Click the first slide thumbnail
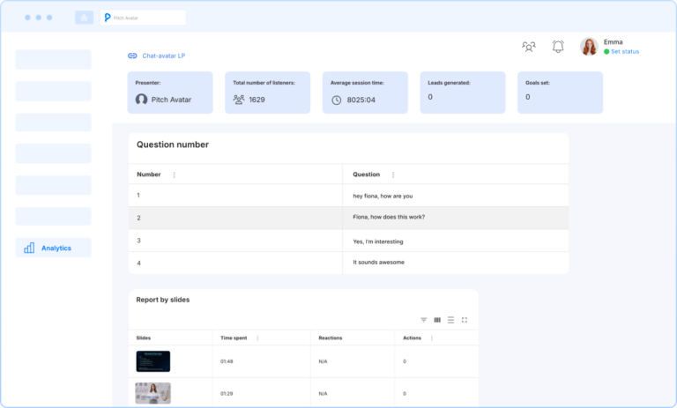This screenshot has height=408, width=677. coord(153,361)
